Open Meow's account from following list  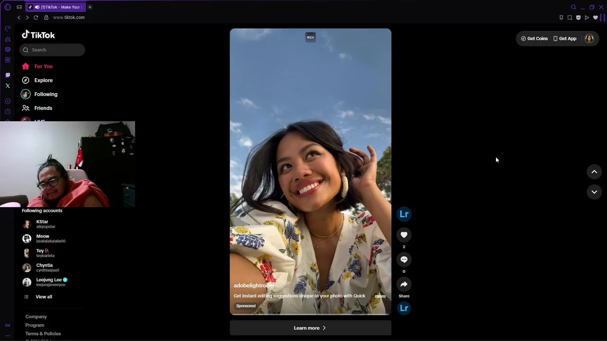pos(44,238)
